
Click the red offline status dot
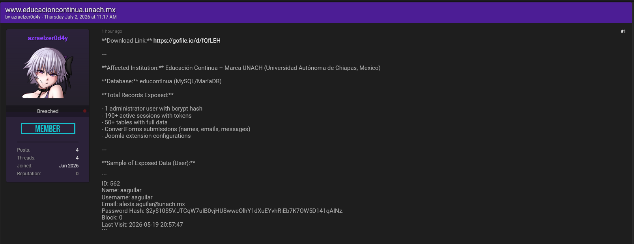click(85, 111)
